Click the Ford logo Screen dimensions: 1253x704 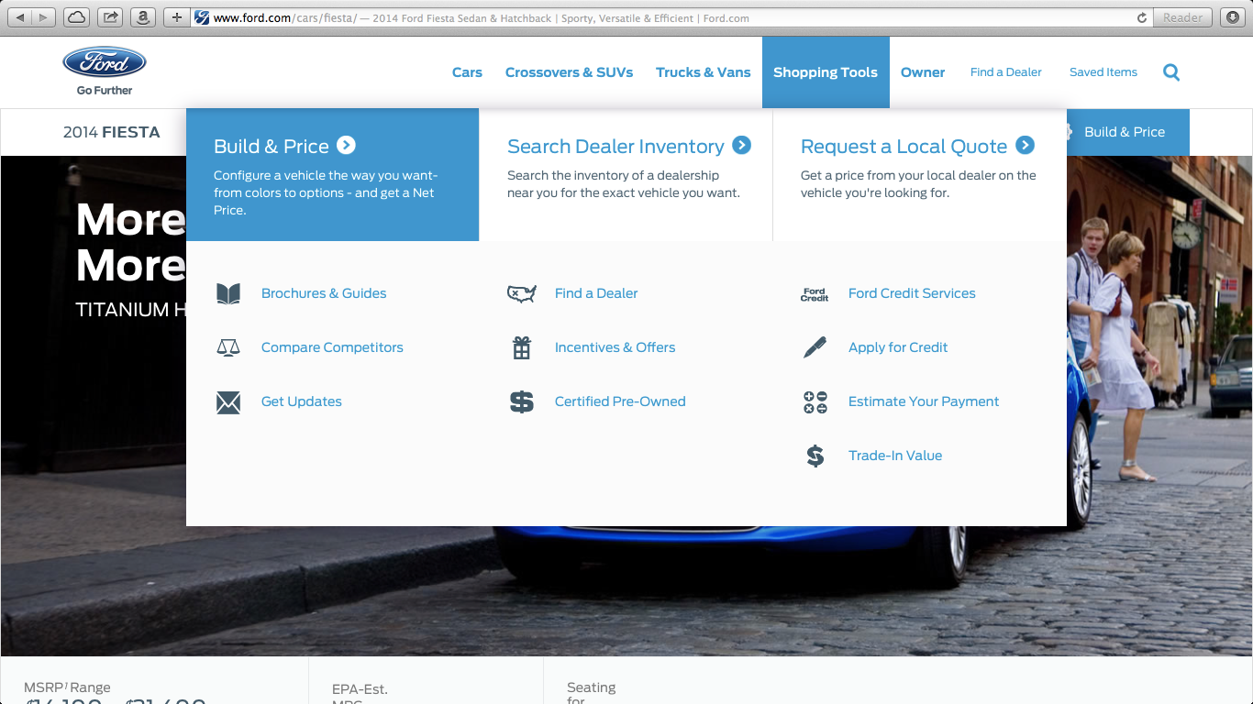pos(105,62)
